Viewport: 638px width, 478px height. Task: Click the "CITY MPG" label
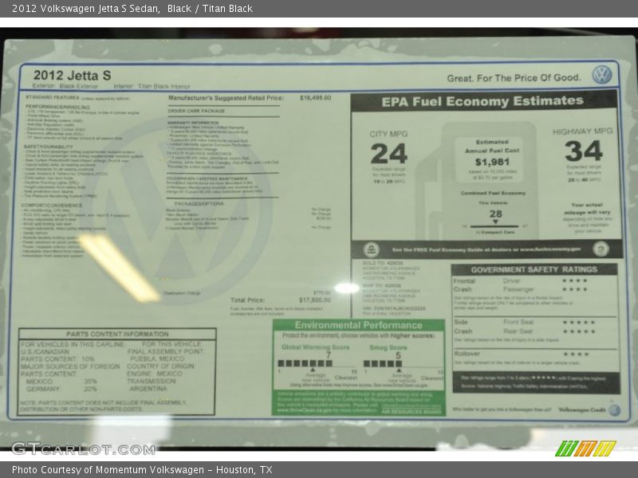point(388,134)
